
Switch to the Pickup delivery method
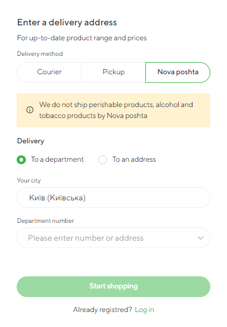pos(114,72)
